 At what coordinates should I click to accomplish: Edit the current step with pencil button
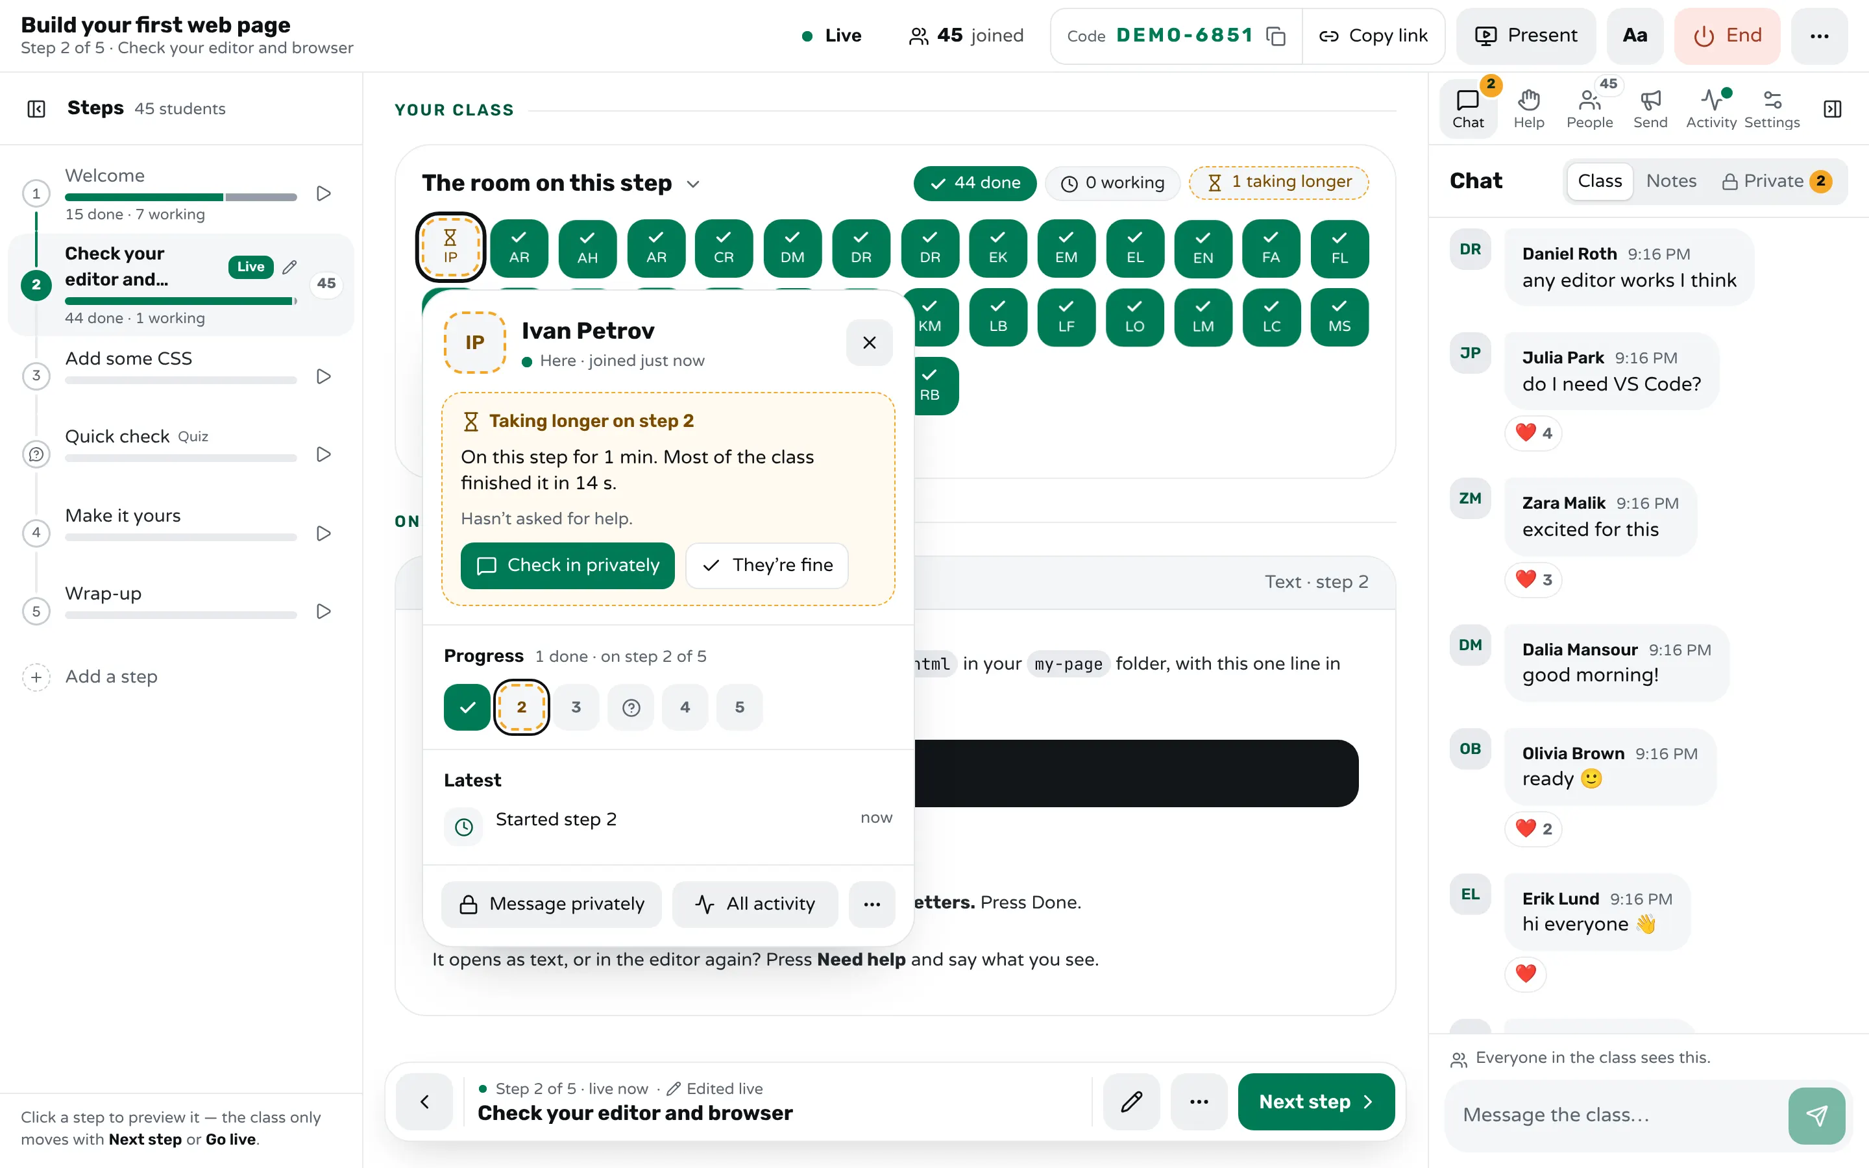pyautogui.click(x=1131, y=1101)
